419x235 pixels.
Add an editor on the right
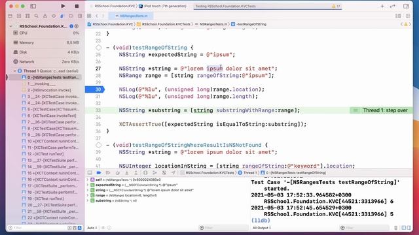click(408, 16)
